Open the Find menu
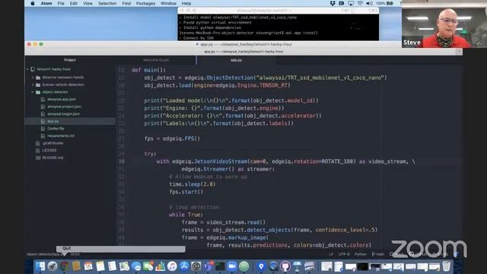The height and width of the screenshot is (274, 487). pyautogui.click(x=126, y=3)
